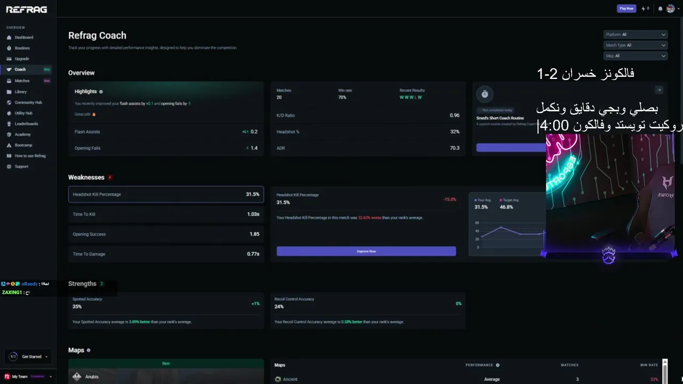Click the lightning bolt credits icon
The height and width of the screenshot is (384, 683).
(643, 9)
